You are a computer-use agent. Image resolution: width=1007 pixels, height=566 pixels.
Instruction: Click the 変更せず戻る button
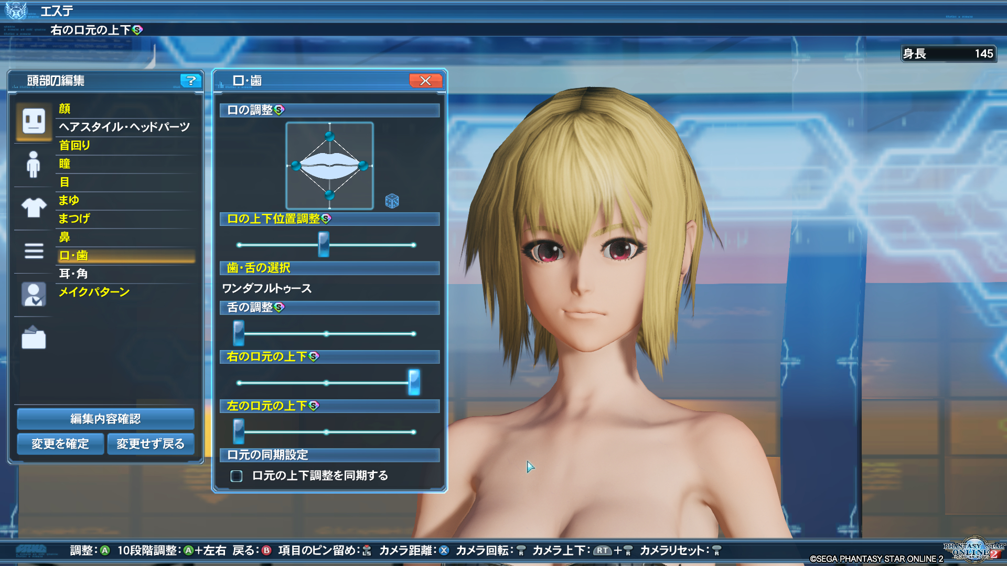[151, 444]
